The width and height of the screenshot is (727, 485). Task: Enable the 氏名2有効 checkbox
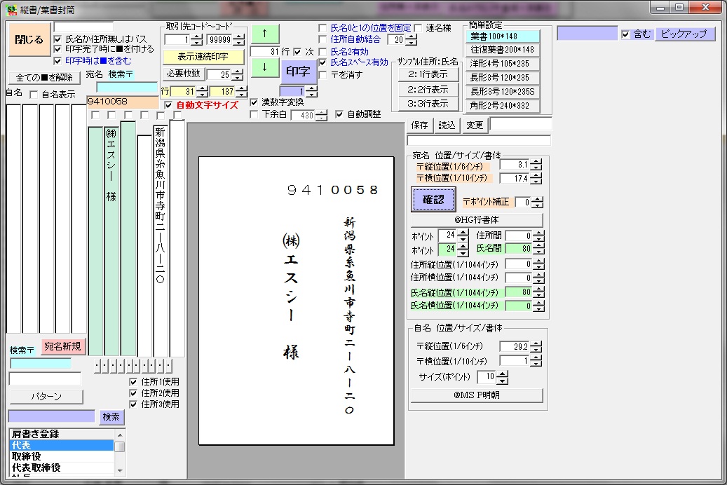[322, 51]
